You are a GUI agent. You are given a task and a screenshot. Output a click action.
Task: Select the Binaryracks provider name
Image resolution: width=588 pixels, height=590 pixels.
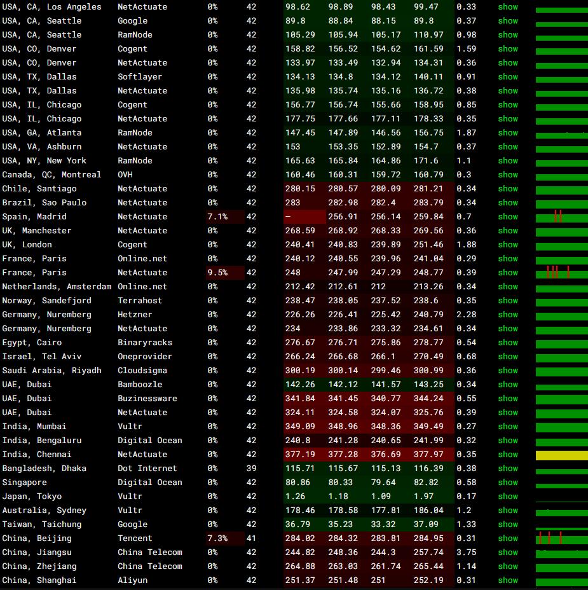[x=145, y=343]
